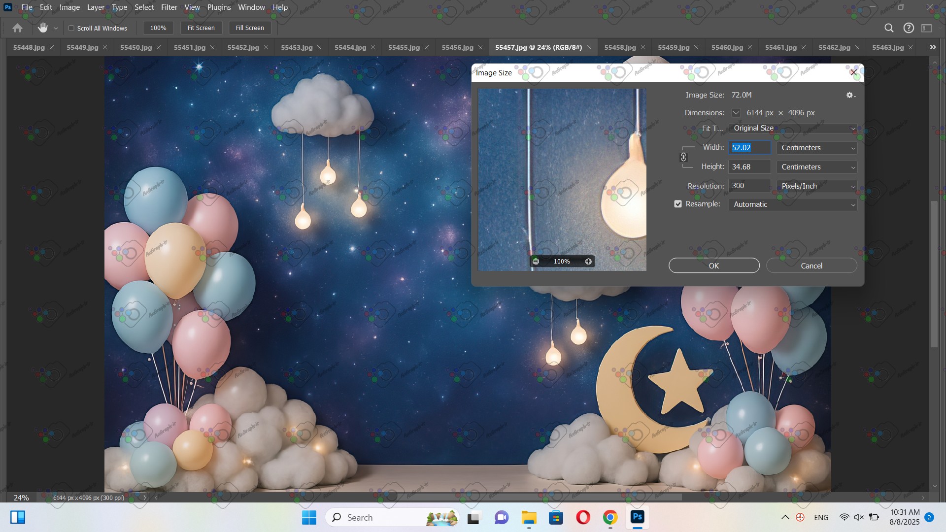Open the Filter menu
946x532 pixels.
click(169, 7)
